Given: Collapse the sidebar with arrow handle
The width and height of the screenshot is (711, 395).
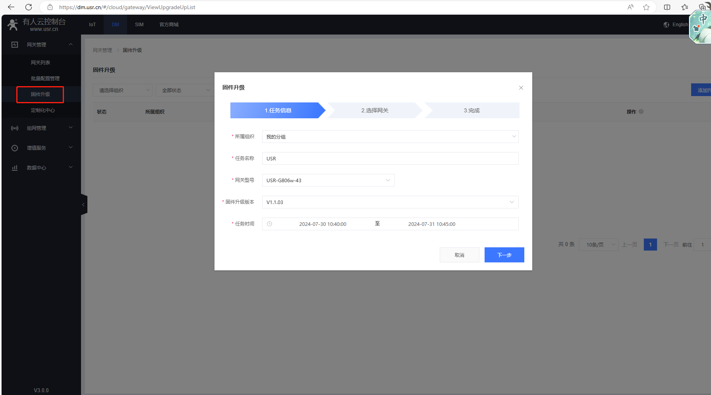Looking at the screenshot, I should pyautogui.click(x=83, y=205).
